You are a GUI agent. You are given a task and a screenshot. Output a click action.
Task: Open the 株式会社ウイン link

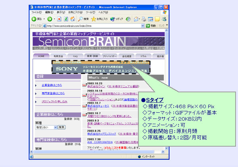[x=96, y=86]
